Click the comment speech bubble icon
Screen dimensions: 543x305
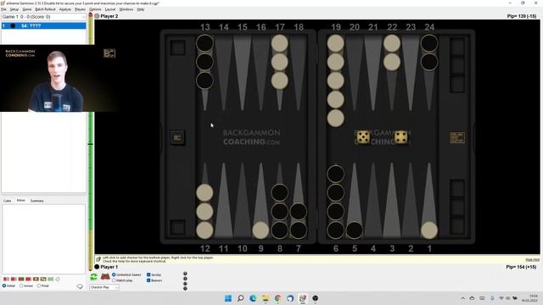click(x=80, y=286)
